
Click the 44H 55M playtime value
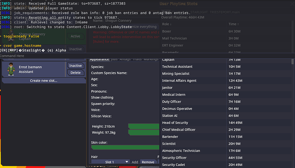coord(236,158)
